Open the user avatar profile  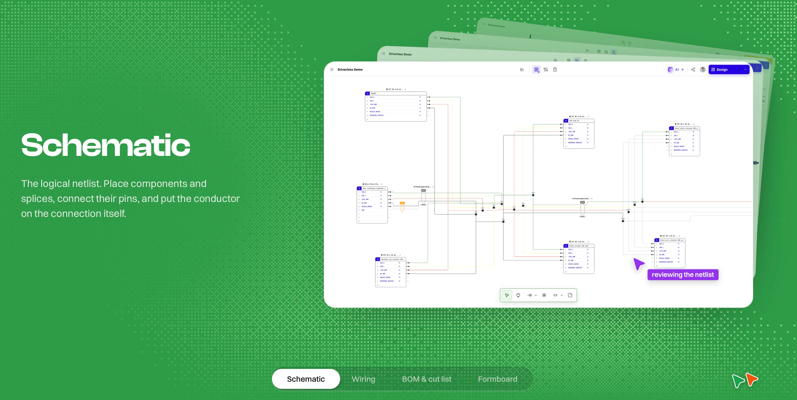703,70
